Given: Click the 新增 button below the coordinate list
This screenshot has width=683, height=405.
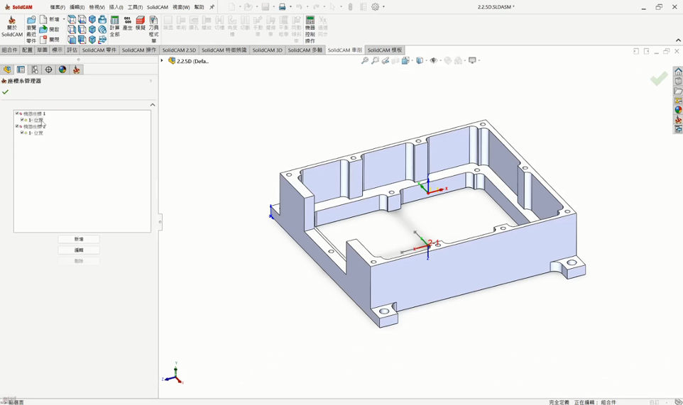Looking at the screenshot, I should (x=79, y=240).
